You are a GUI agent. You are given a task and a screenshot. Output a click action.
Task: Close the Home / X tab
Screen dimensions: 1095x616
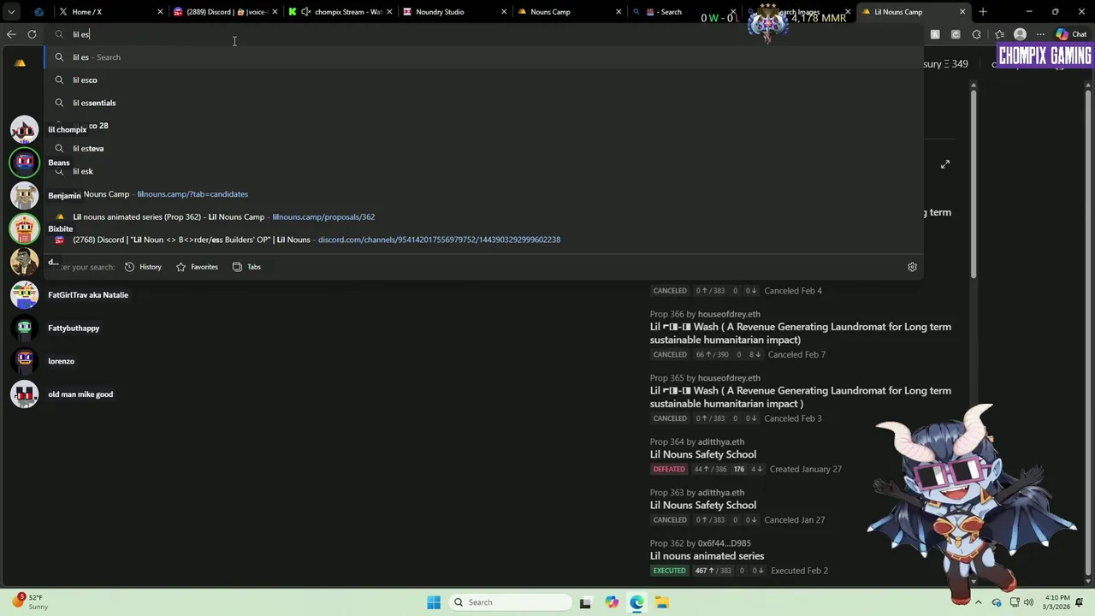[x=160, y=12]
